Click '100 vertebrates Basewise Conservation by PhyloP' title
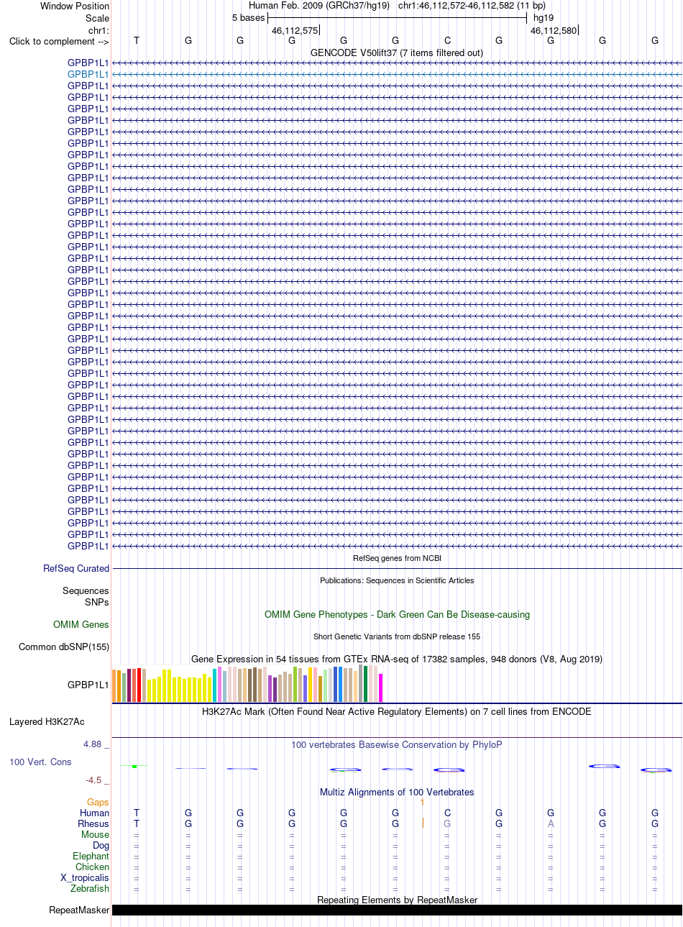The width and height of the screenshot is (683, 927). pos(397,744)
